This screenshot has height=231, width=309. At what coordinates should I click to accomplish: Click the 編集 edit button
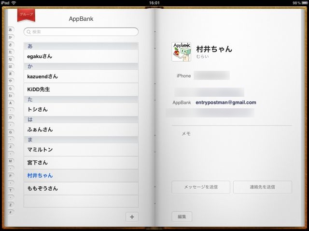[182, 217]
